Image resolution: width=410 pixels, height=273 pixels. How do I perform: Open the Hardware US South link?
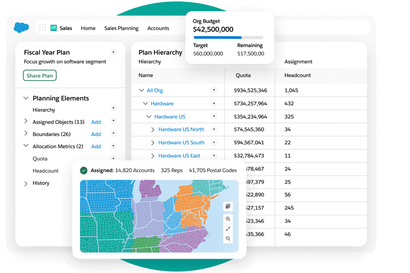(181, 143)
